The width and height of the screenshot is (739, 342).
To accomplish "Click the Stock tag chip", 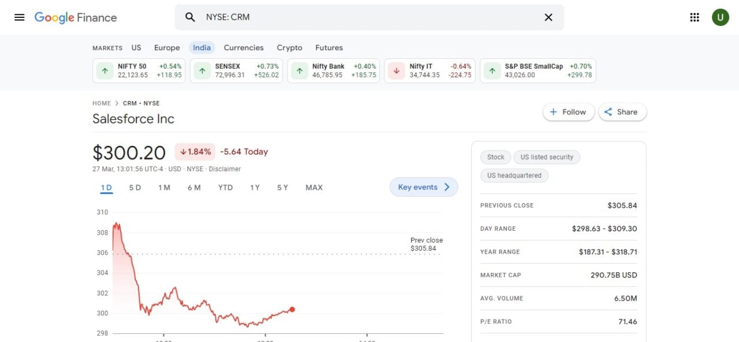I will (x=495, y=157).
